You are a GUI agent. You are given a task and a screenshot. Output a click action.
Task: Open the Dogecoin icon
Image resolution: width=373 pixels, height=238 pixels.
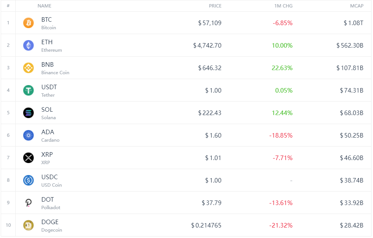point(28,225)
